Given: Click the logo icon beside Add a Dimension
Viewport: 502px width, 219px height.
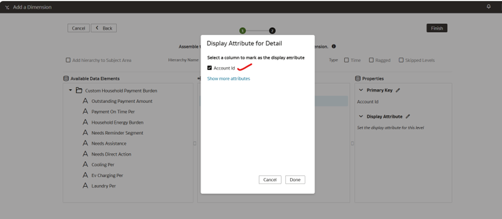Looking at the screenshot, I should click(7, 7).
